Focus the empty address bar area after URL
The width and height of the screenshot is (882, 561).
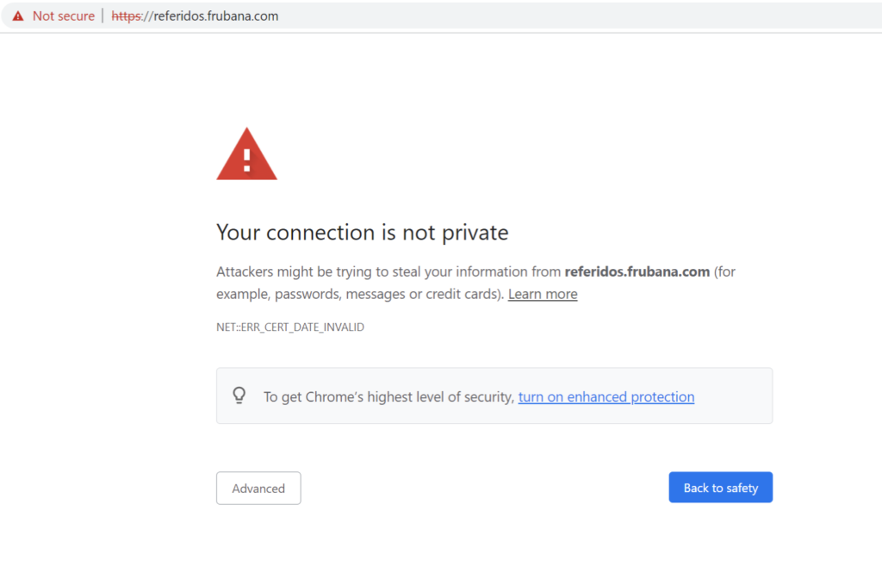click(580, 16)
